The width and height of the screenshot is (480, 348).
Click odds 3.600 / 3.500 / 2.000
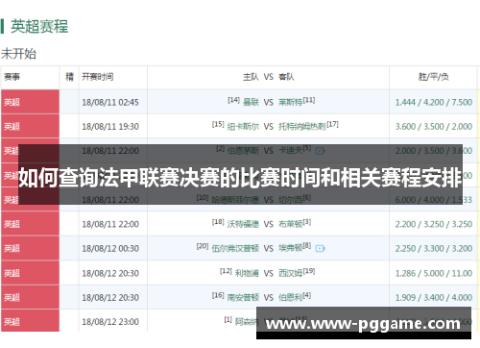click(x=434, y=127)
